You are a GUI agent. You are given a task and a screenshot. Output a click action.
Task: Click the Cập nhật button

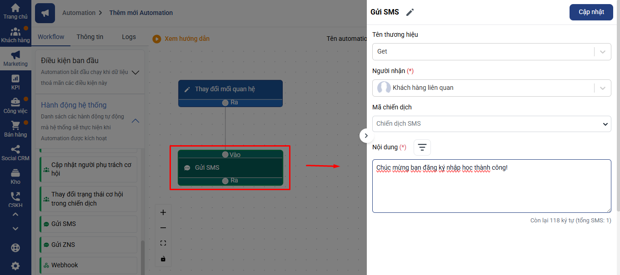[x=591, y=12]
